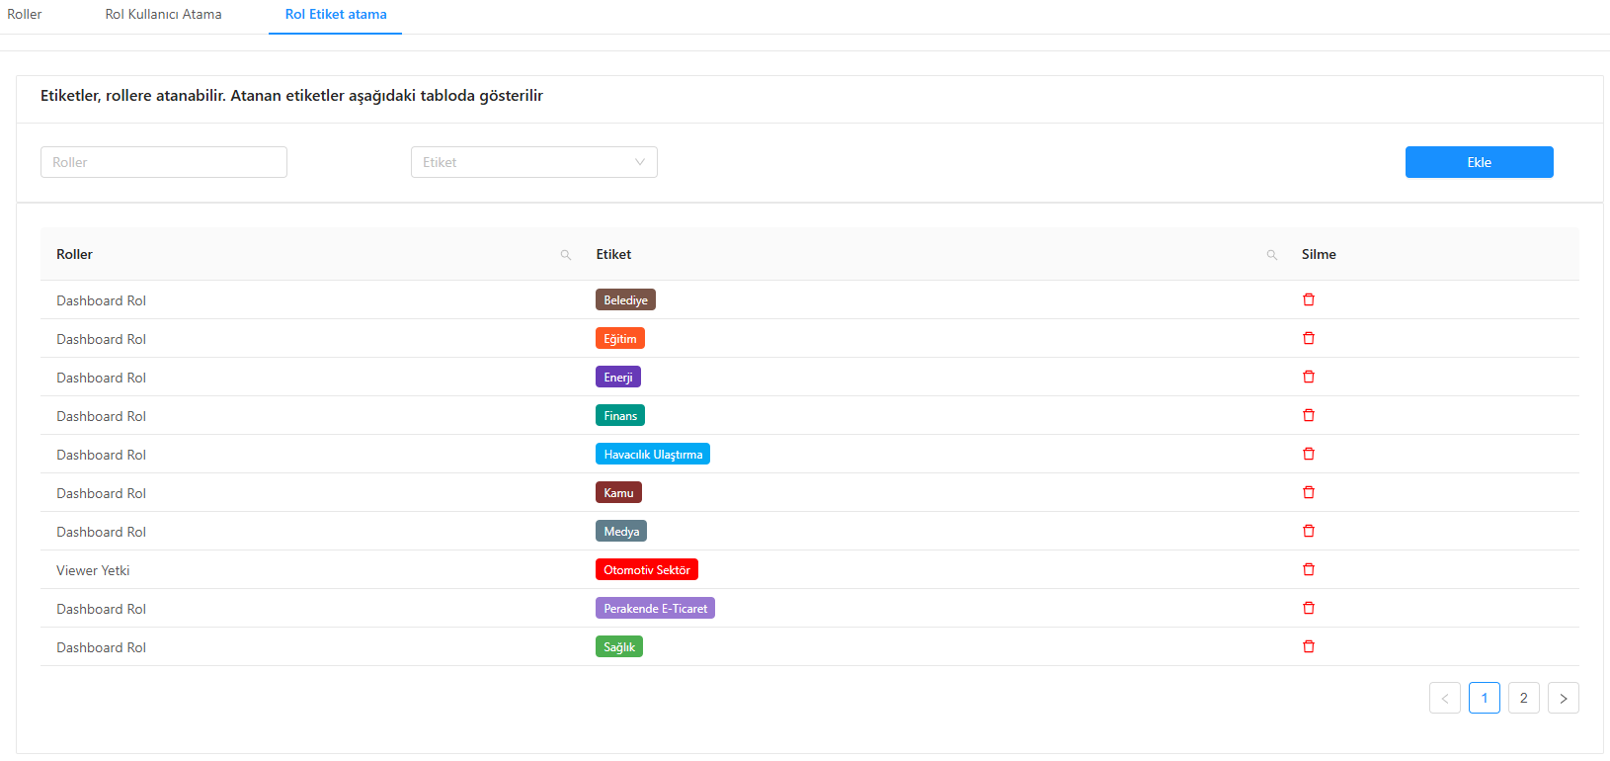The image size is (1610, 761).
Task: Select page 1 in pagination
Action: pyautogui.click(x=1484, y=698)
